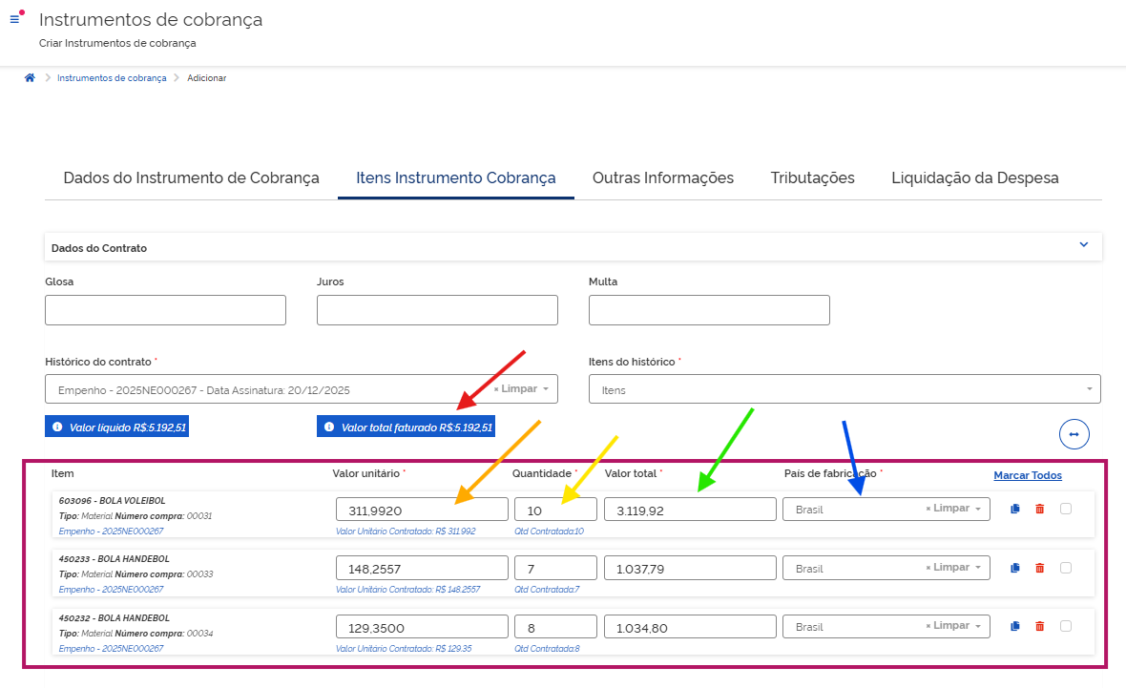1126x688 pixels.
Task: Switch to Tributações tab
Action: [x=812, y=178]
